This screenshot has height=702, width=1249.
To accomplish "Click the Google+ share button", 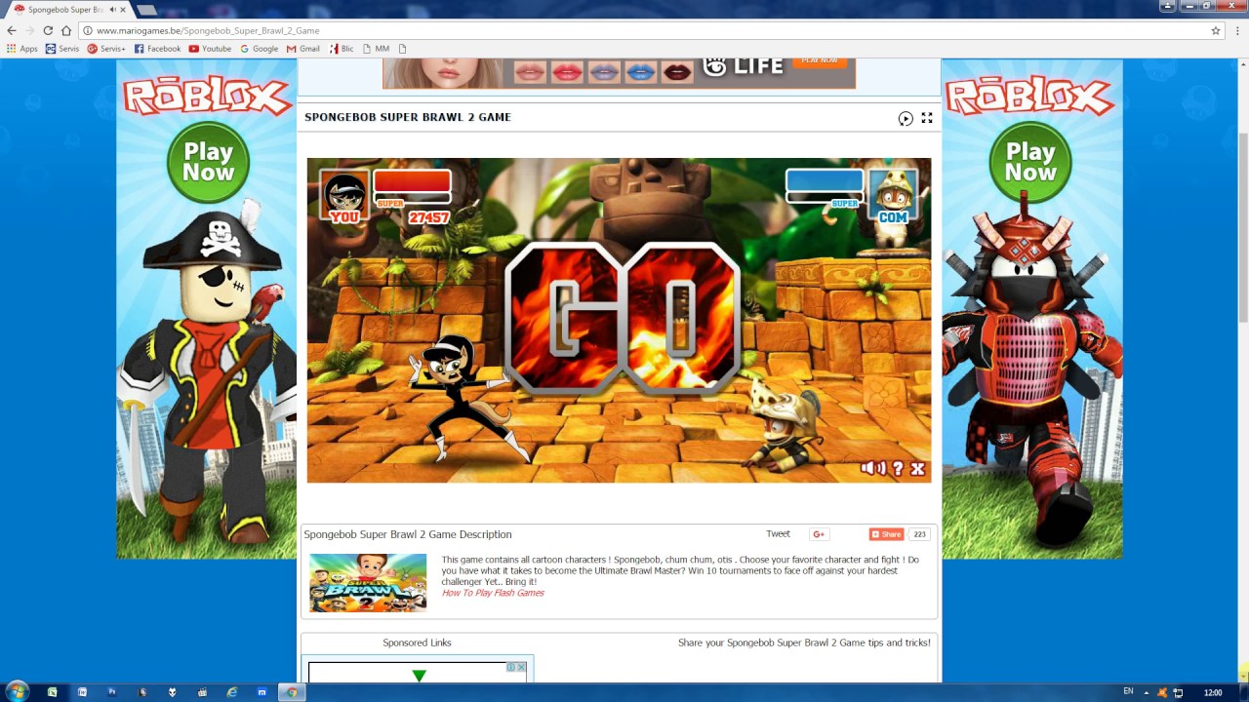I will 820,534.
